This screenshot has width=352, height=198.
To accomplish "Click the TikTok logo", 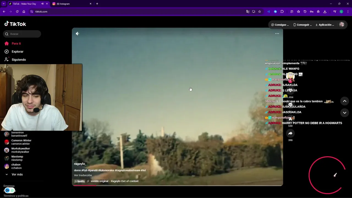I will click(15, 24).
